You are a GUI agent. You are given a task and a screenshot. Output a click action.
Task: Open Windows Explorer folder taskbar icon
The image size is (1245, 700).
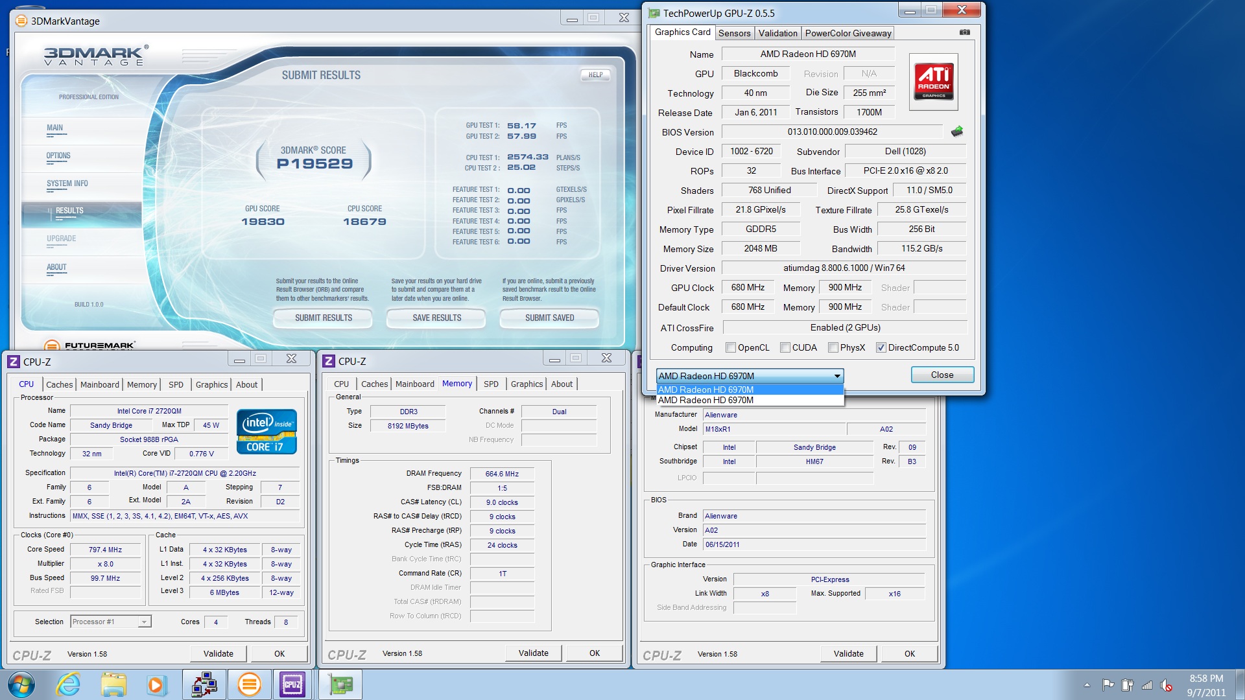113,684
